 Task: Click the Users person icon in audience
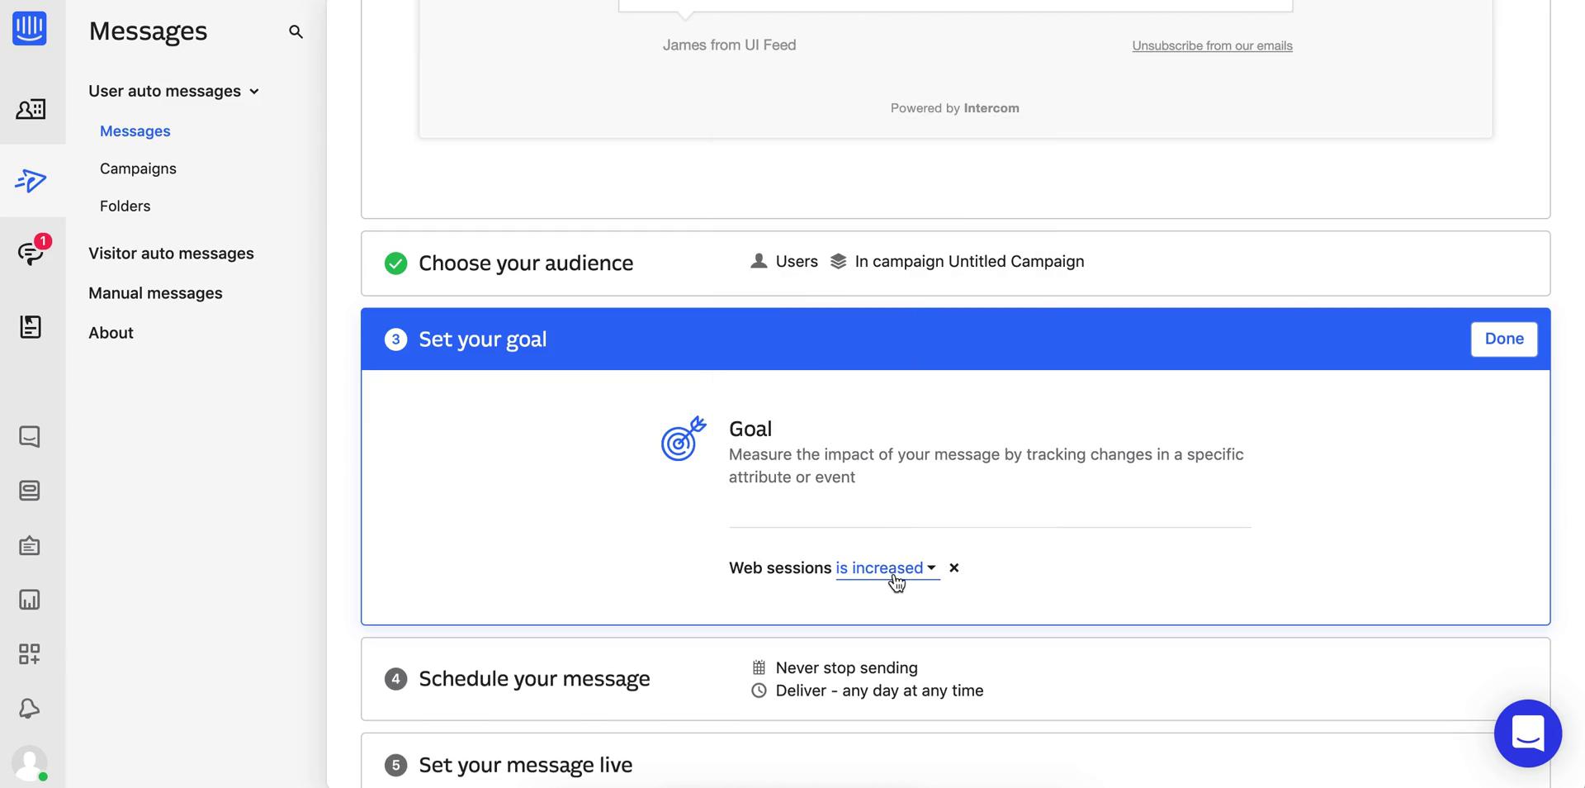coord(758,261)
